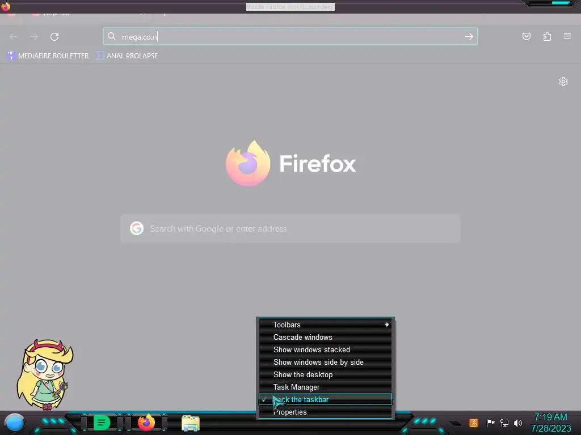This screenshot has width=581, height=435.
Task: Click the orange Java tray icon
Action: 474,423
